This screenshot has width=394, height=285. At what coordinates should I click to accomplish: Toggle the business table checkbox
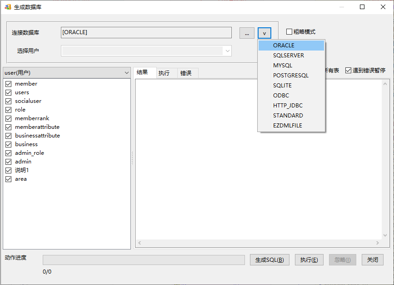(9, 144)
